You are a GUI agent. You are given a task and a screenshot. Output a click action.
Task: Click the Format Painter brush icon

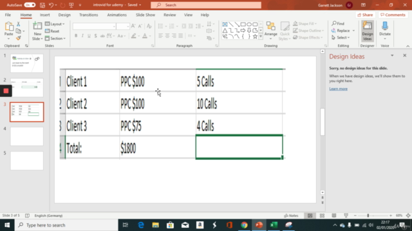[x=19, y=38]
